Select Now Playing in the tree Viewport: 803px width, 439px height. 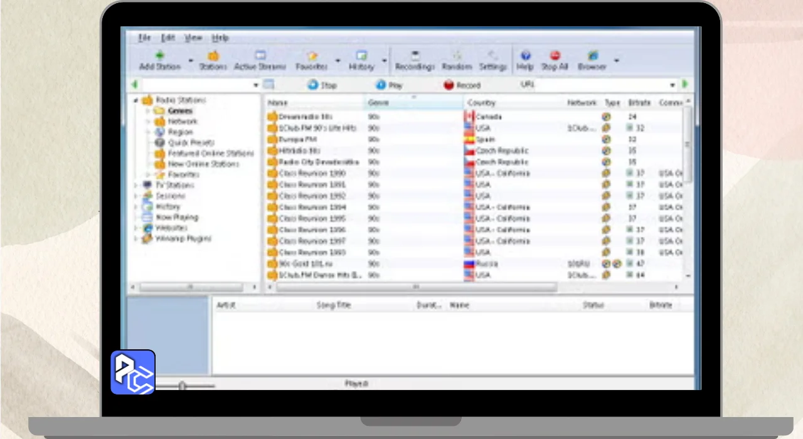point(177,218)
